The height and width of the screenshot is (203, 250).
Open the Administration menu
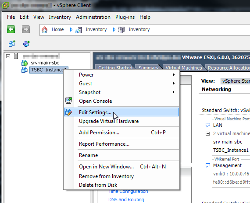pyautogui.click(x=93, y=17)
